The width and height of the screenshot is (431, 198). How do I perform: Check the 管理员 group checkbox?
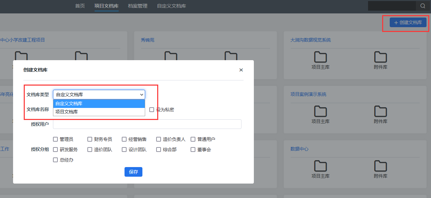click(55, 139)
